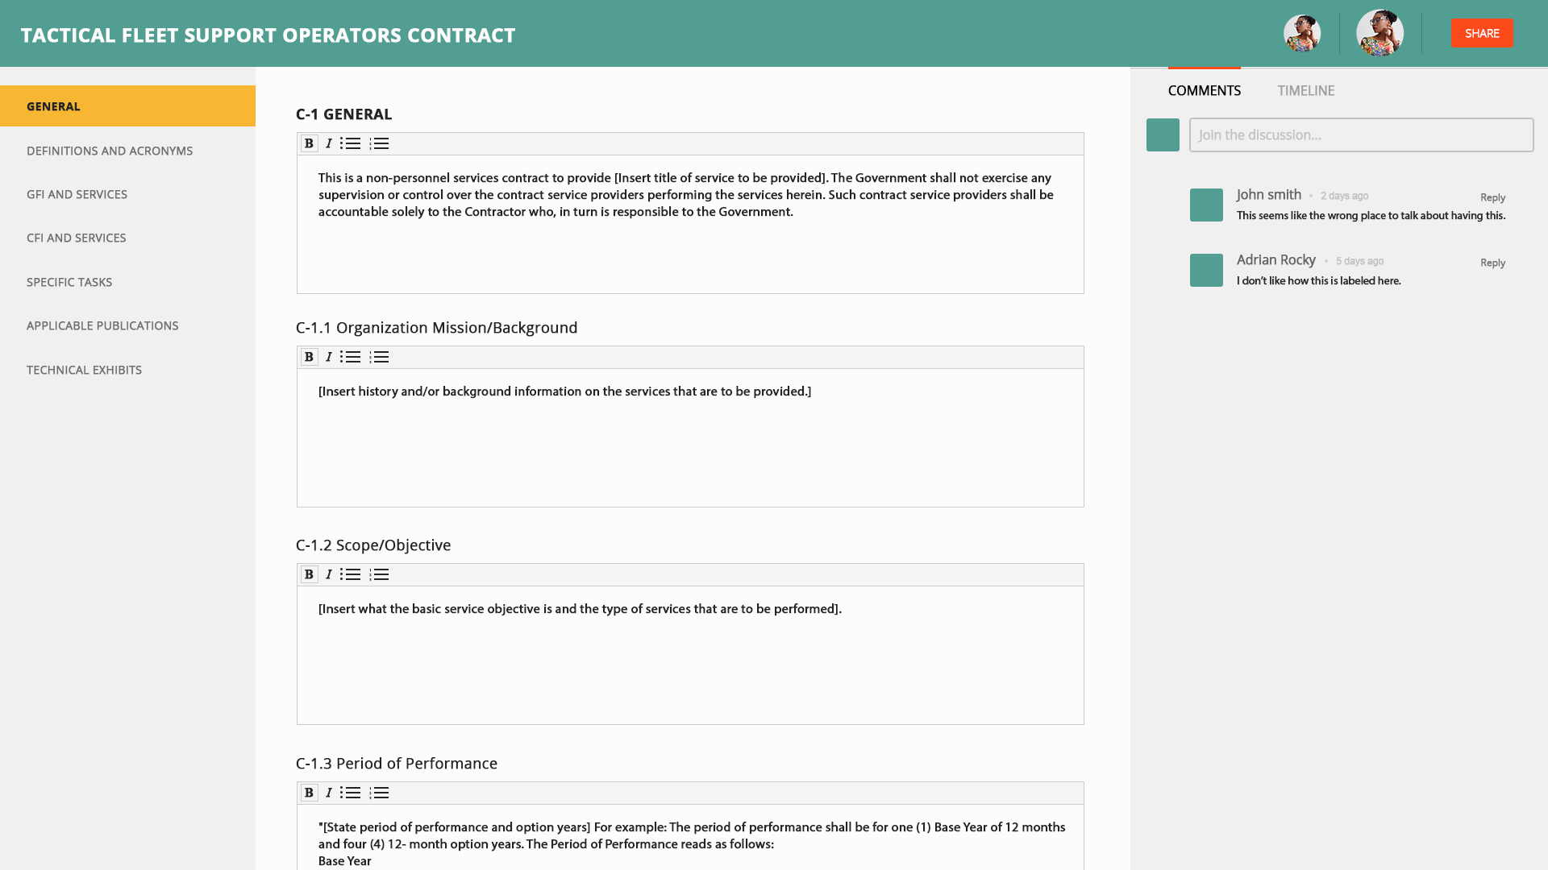Open the Comments tab
The width and height of the screenshot is (1548, 870).
(x=1204, y=90)
